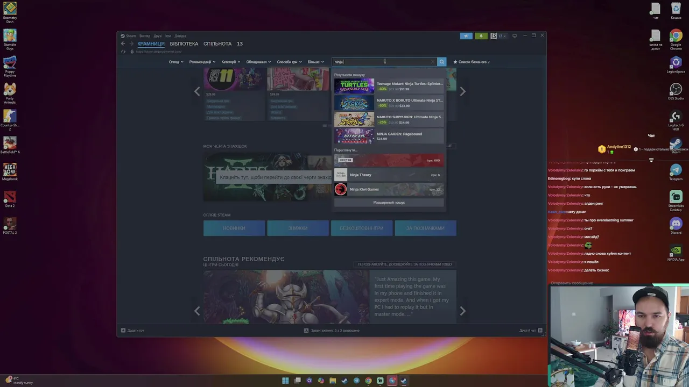The width and height of the screenshot is (689, 387).
Task: Expand the Більше dropdown
Action: (x=315, y=62)
